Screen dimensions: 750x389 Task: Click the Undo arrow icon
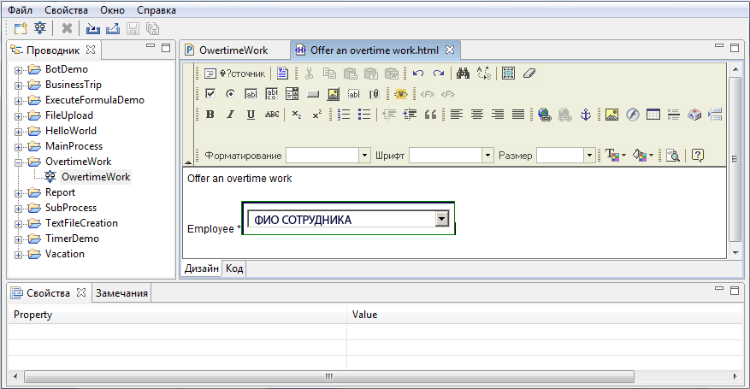(x=418, y=74)
